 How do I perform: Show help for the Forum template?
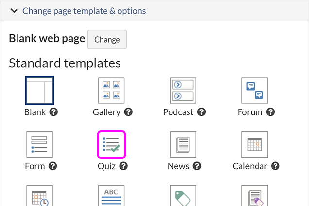pos(271,112)
